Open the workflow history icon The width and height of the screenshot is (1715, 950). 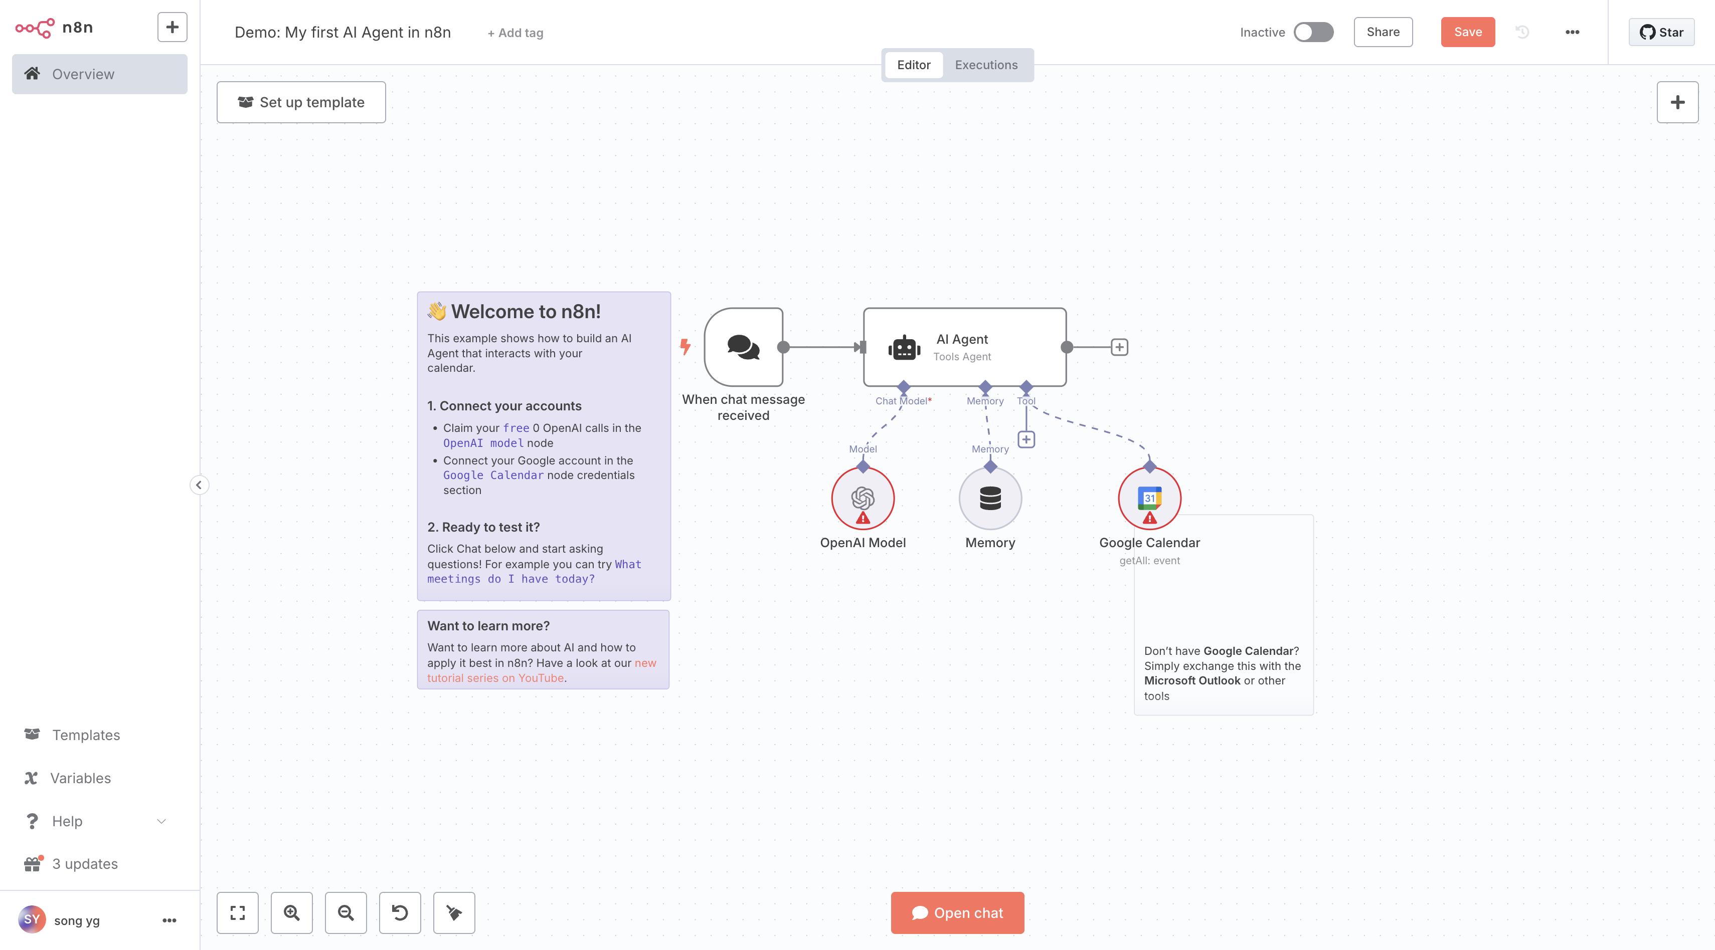coord(1522,32)
